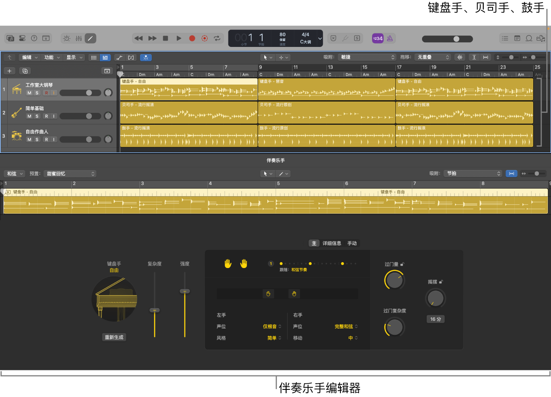Click the red Record button

pos(192,38)
